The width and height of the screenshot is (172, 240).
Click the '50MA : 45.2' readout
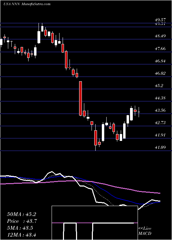click(21, 214)
